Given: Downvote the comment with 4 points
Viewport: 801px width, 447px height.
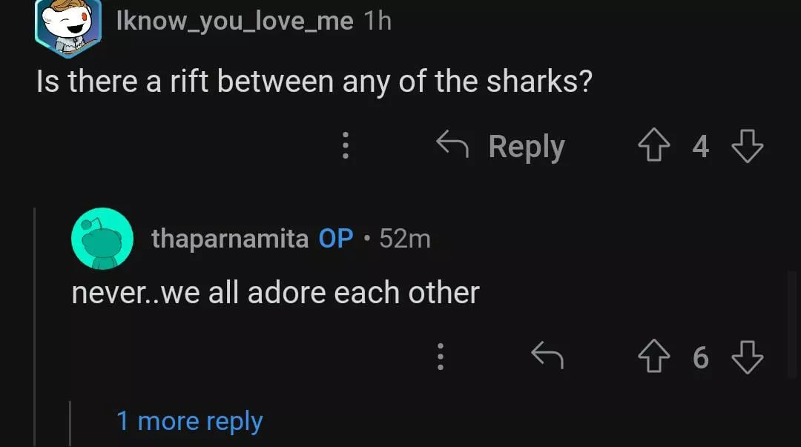Looking at the screenshot, I should (x=747, y=147).
